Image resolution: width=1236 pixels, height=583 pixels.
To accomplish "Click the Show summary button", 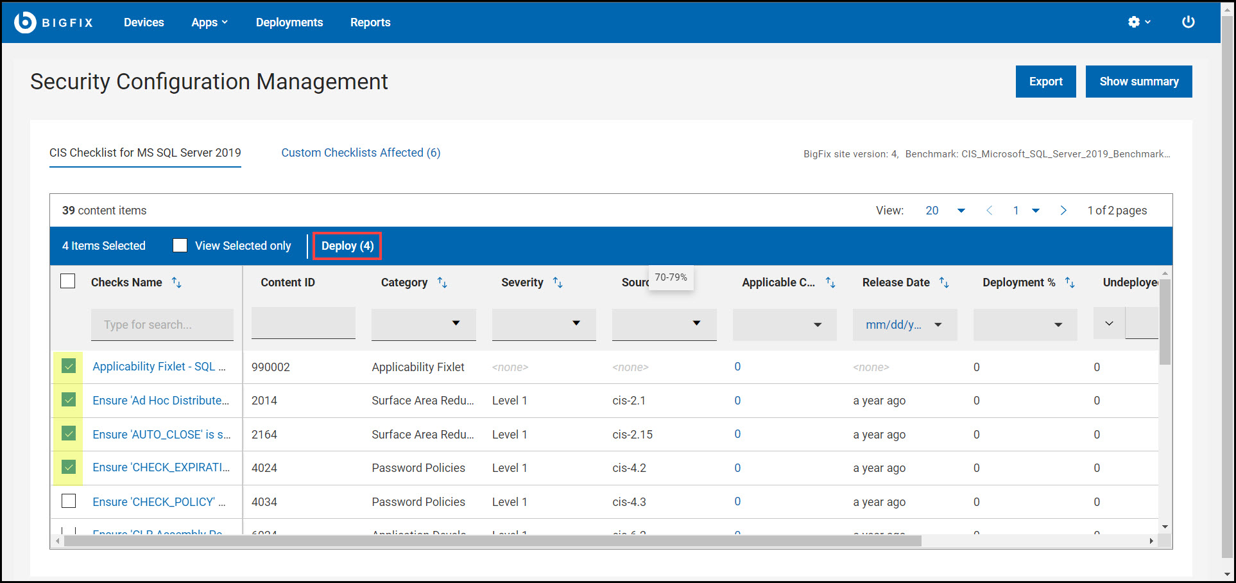I will tap(1138, 81).
